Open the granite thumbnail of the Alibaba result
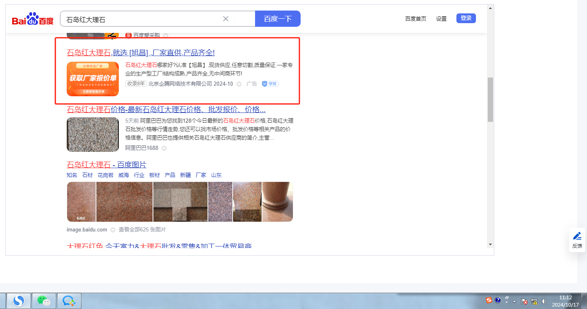Screen dimensions: 587x309 coord(93,134)
